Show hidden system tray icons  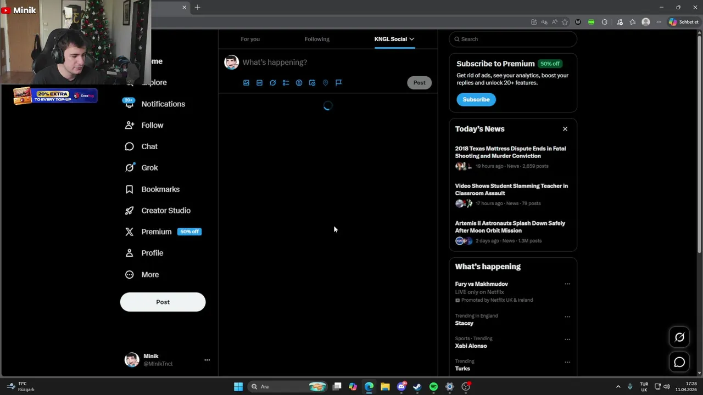click(x=618, y=387)
